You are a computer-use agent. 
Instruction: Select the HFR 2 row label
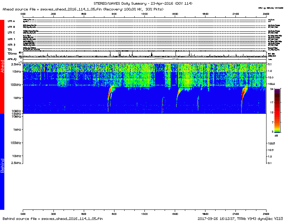(x=12, y=44)
